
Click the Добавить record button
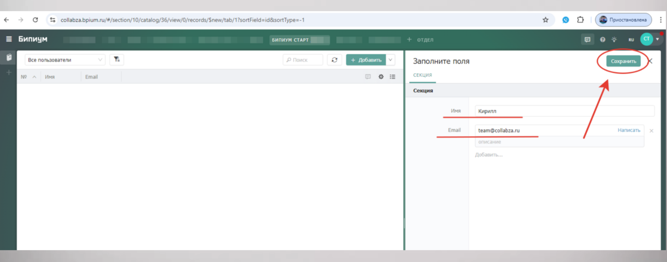click(x=366, y=60)
